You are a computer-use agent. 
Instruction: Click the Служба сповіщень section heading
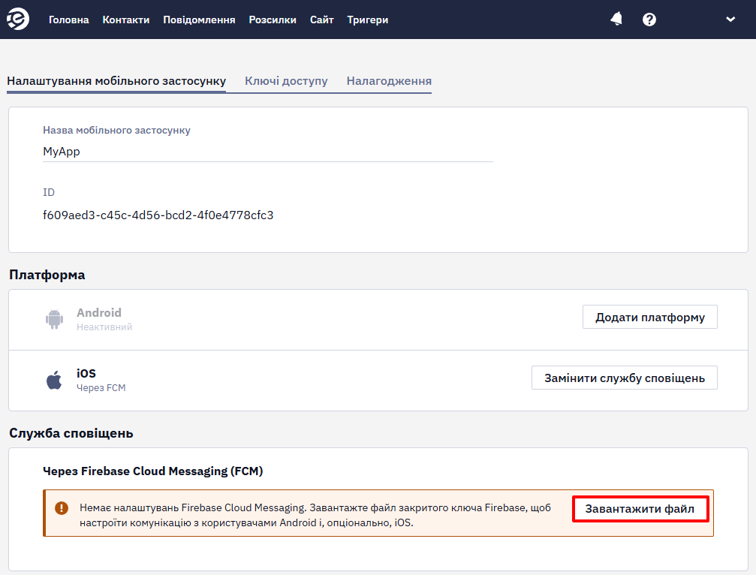pyautogui.click(x=71, y=433)
